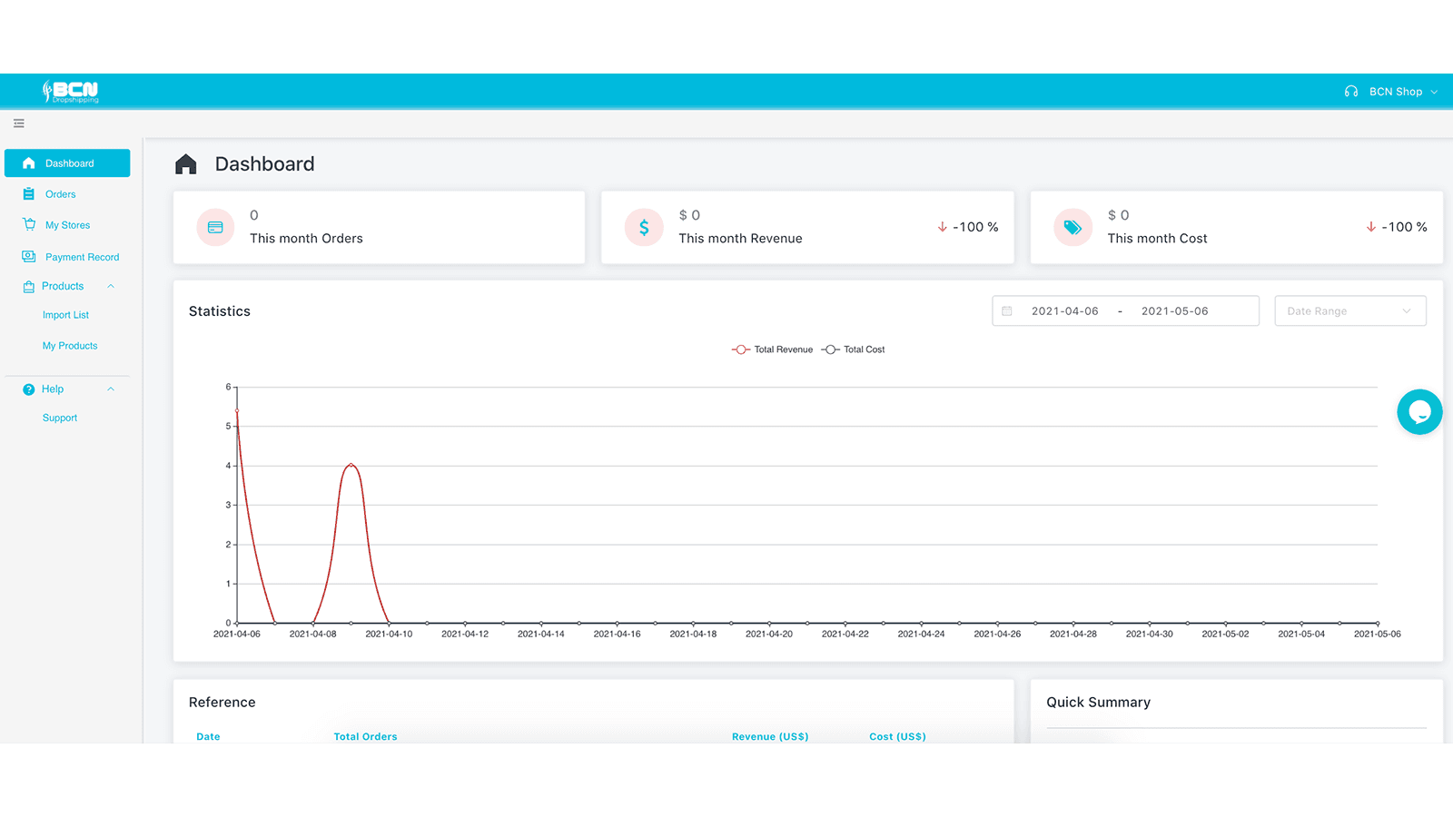The width and height of the screenshot is (1453, 817).
Task: Collapse the Help section chevron
Action: [x=111, y=389]
